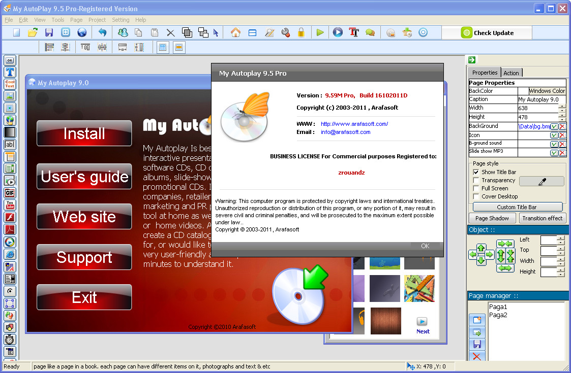This screenshot has width=571, height=373.
Task: Insert Windows Media Player object
Action: 10,242
